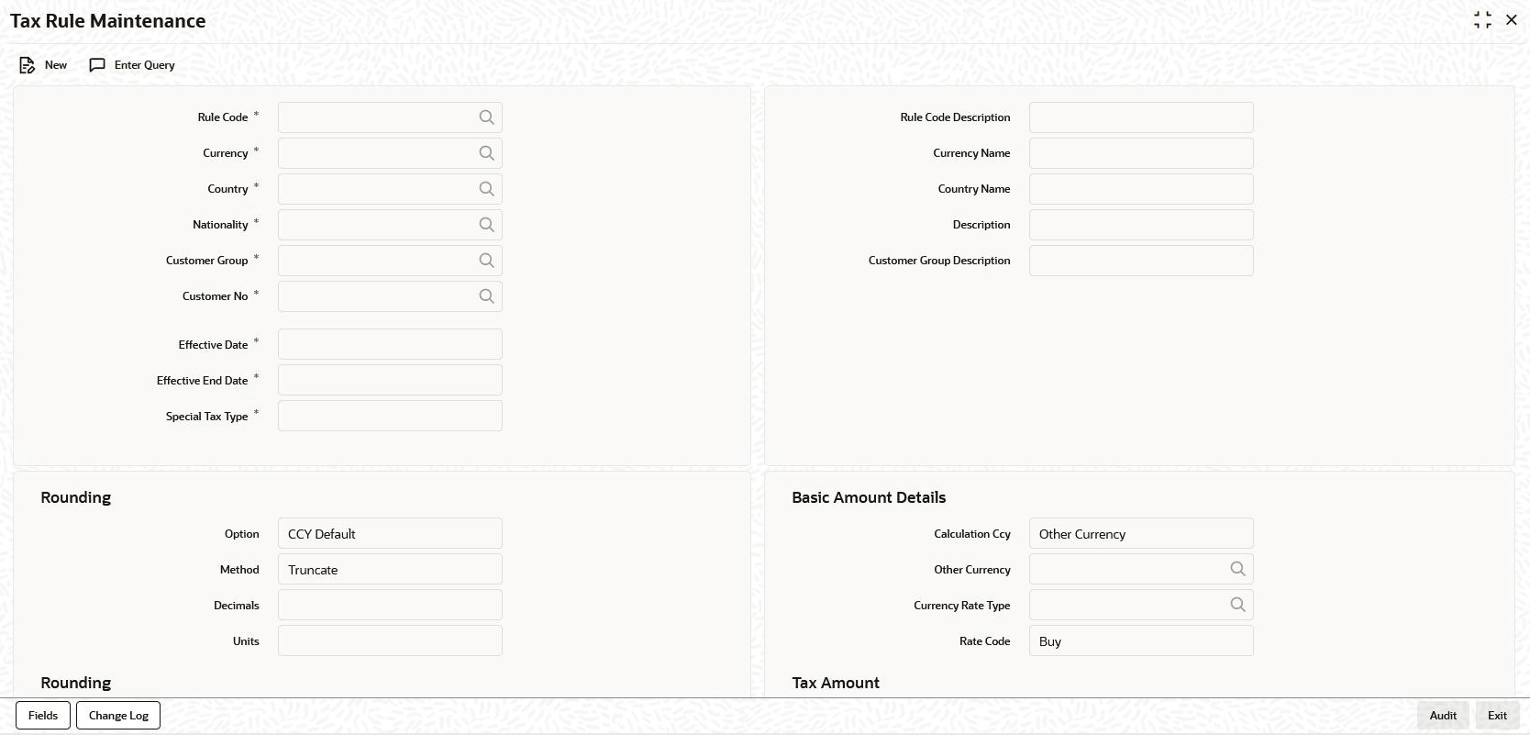Click the Customer Group Description label
Viewport: 1530px width, 735px height.
coord(939,261)
